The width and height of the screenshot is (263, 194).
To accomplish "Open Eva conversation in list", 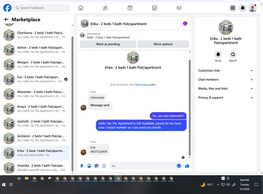I will (35, 79).
